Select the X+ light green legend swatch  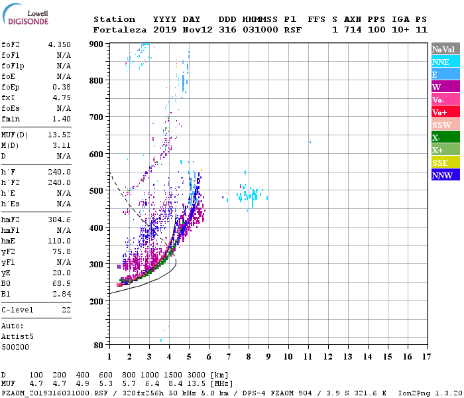point(445,149)
